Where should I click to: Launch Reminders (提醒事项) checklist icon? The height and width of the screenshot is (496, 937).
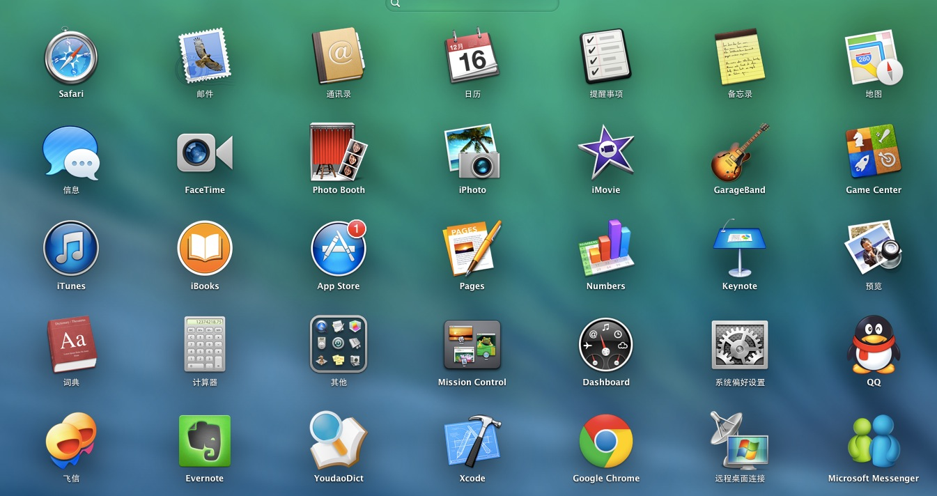tap(606, 56)
